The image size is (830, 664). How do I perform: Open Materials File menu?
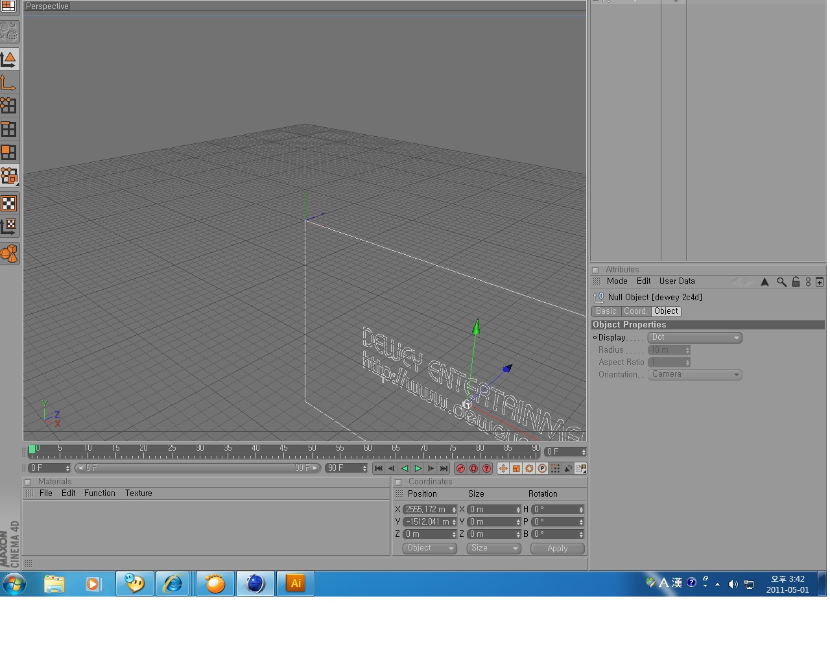pyautogui.click(x=45, y=493)
